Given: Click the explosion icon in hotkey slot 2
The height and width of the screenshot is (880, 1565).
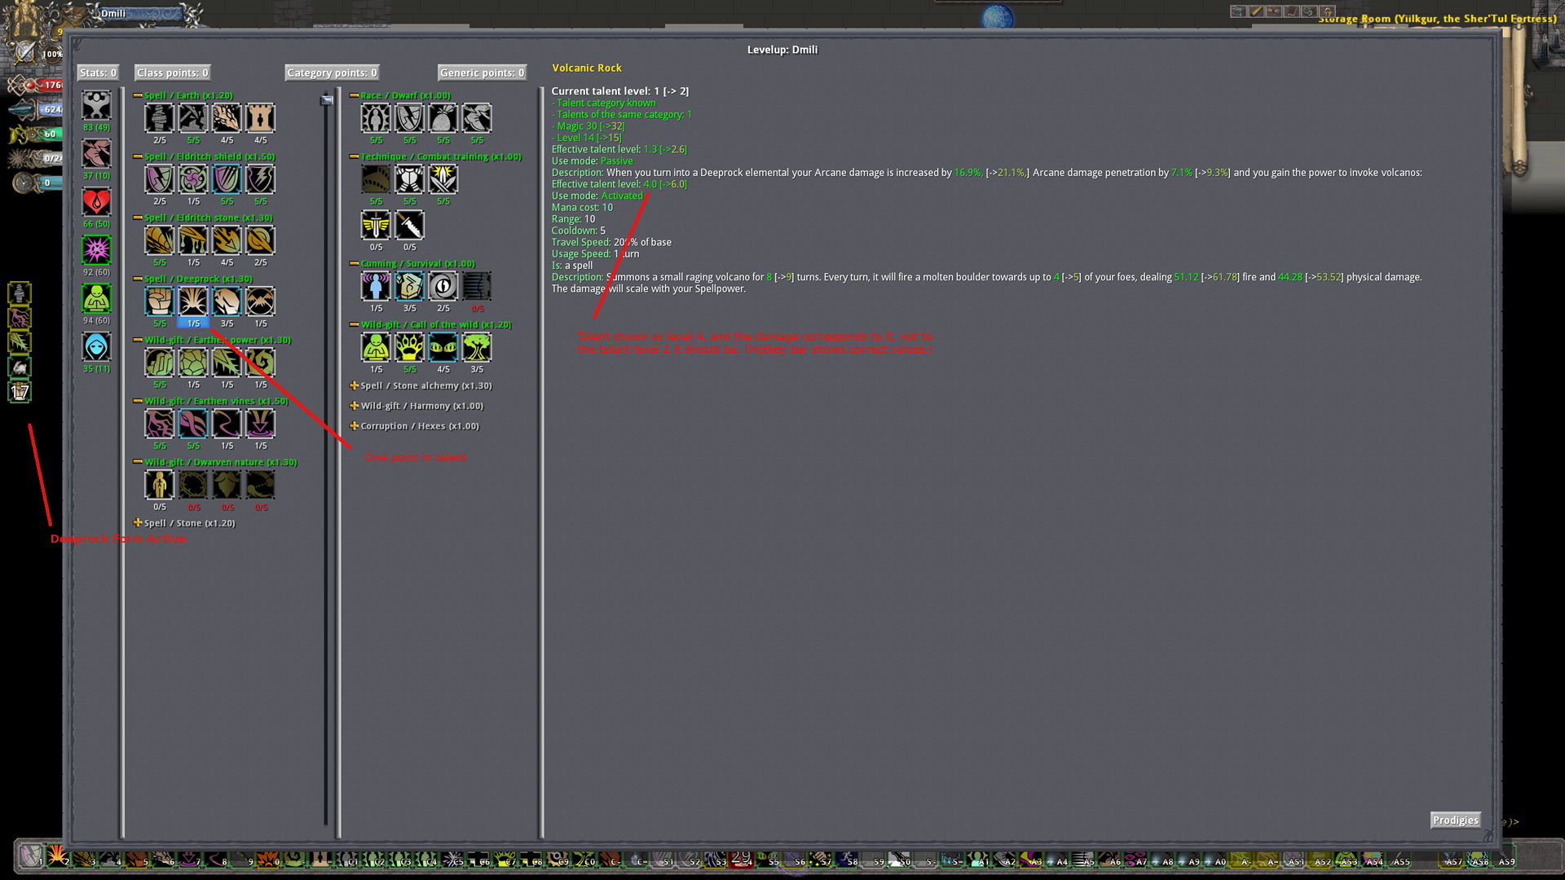Looking at the screenshot, I should tap(57, 856).
